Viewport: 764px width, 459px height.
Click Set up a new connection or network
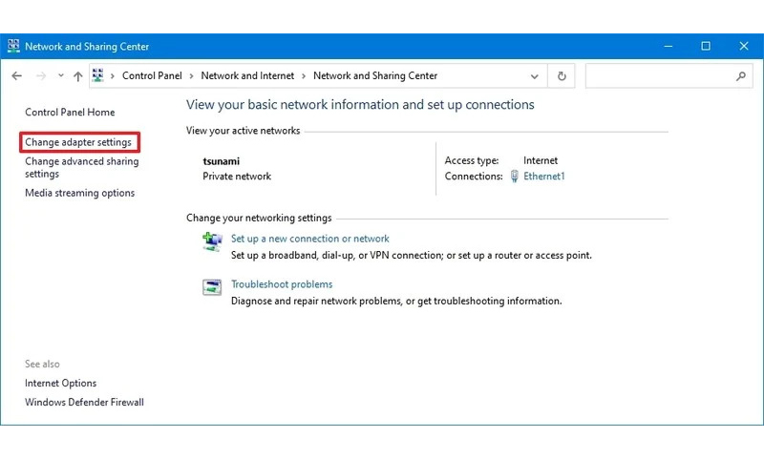tap(309, 239)
